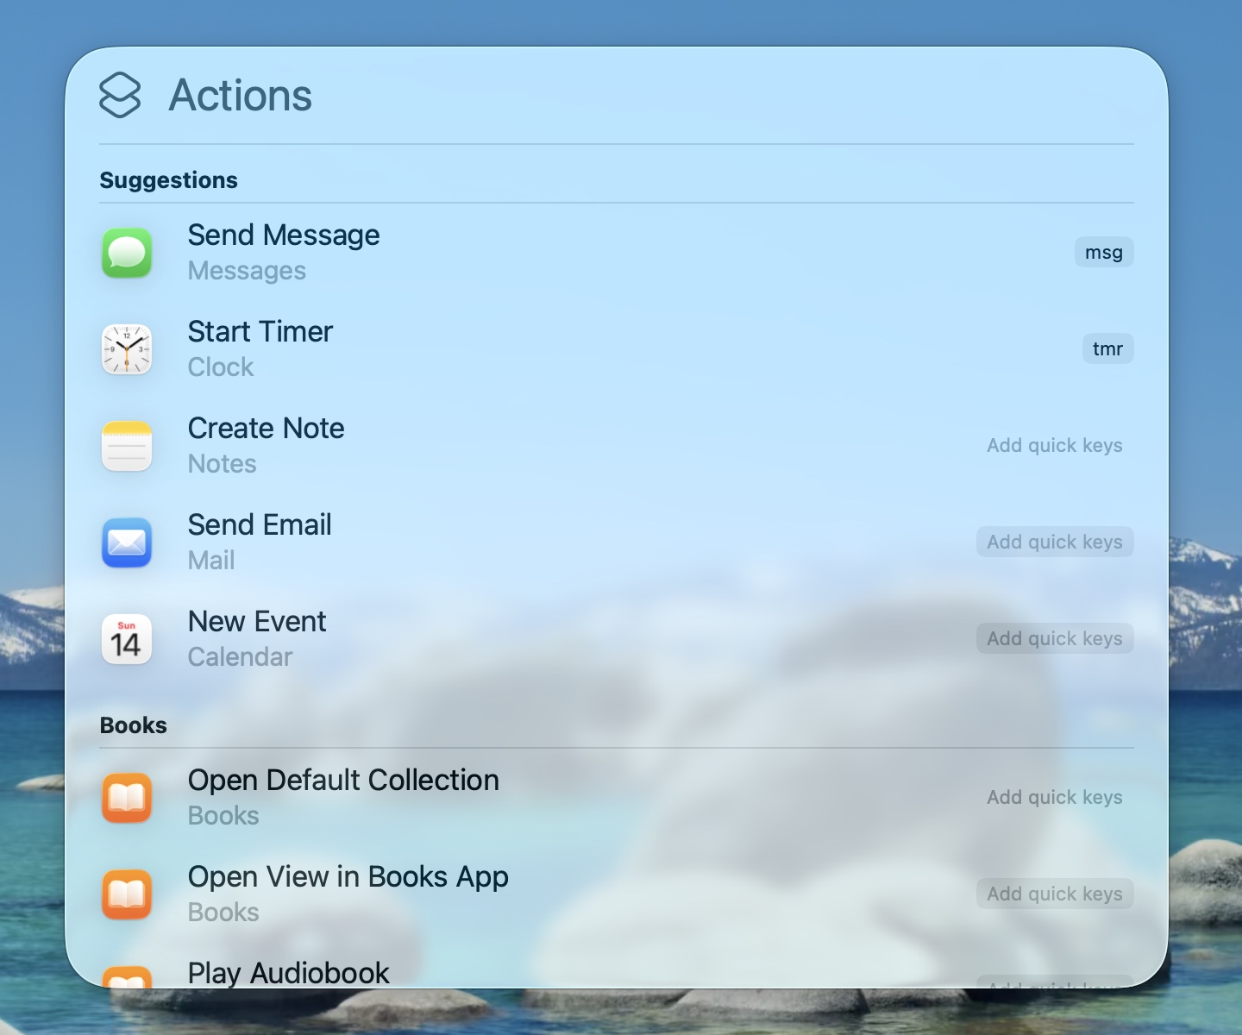The height and width of the screenshot is (1035, 1242).
Task: Add quick keys for New Event
Action: pos(1055,639)
